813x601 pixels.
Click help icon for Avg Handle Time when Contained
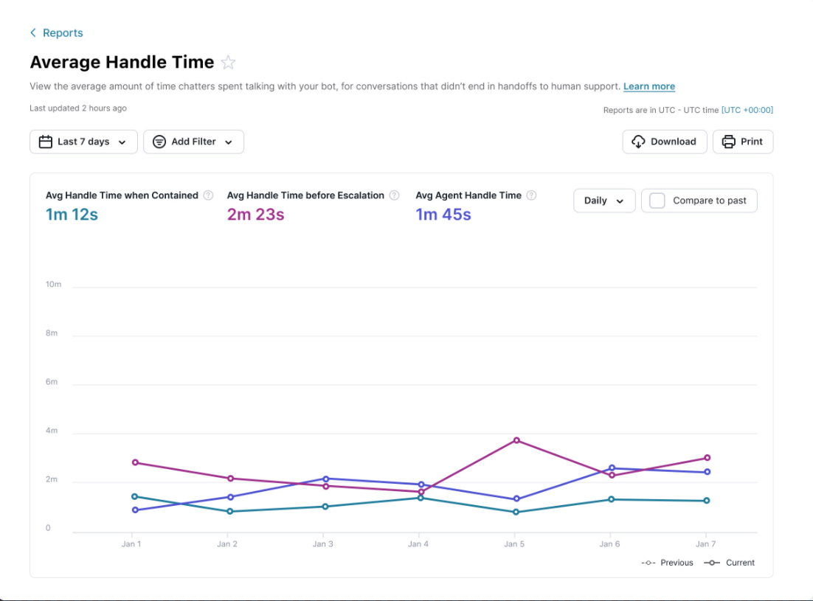point(208,195)
